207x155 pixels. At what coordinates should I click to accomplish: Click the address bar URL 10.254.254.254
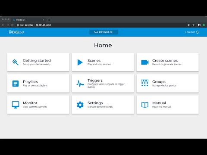pos(43,25)
